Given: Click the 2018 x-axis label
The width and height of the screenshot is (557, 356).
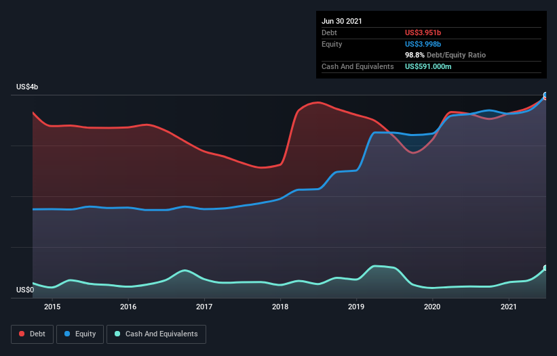Looking at the screenshot, I should click(280, 307).
